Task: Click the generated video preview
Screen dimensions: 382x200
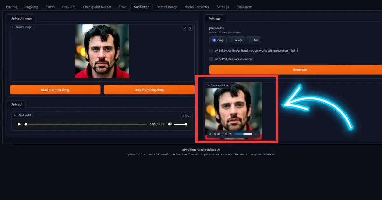Action: [x=233, y=111]
